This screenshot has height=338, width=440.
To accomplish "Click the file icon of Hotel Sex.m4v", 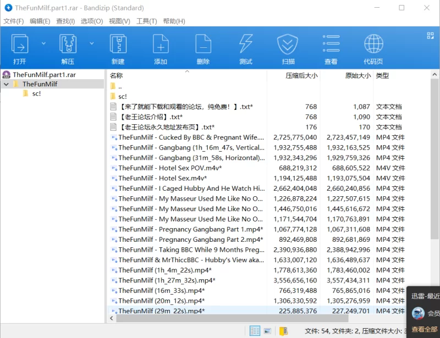I will [114, 178].
